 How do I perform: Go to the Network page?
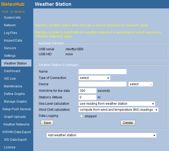pos(10,25)
